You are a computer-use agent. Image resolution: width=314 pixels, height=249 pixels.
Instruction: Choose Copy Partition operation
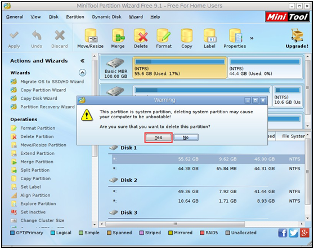pos(35,179)
